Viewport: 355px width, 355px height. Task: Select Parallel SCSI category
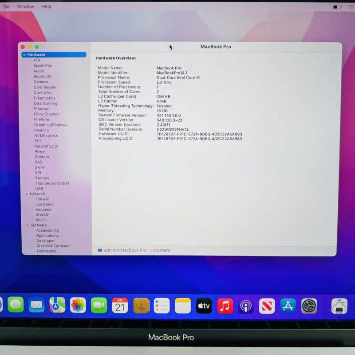click(46, 146)
